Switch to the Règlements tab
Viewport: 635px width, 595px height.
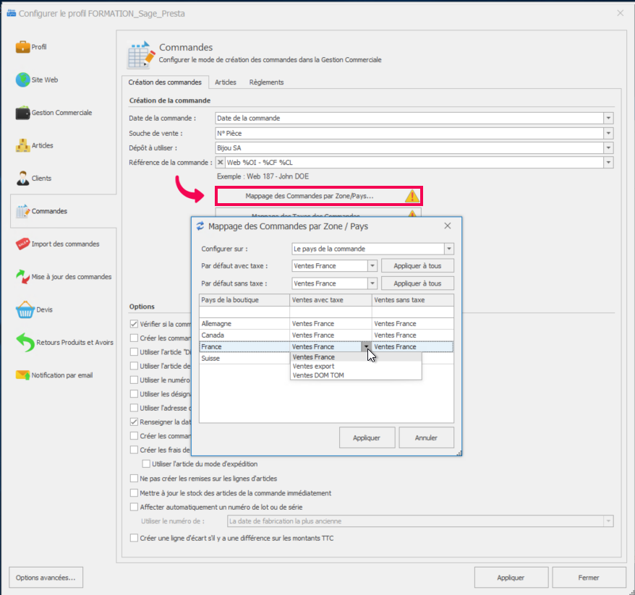(x=266, y=82)
